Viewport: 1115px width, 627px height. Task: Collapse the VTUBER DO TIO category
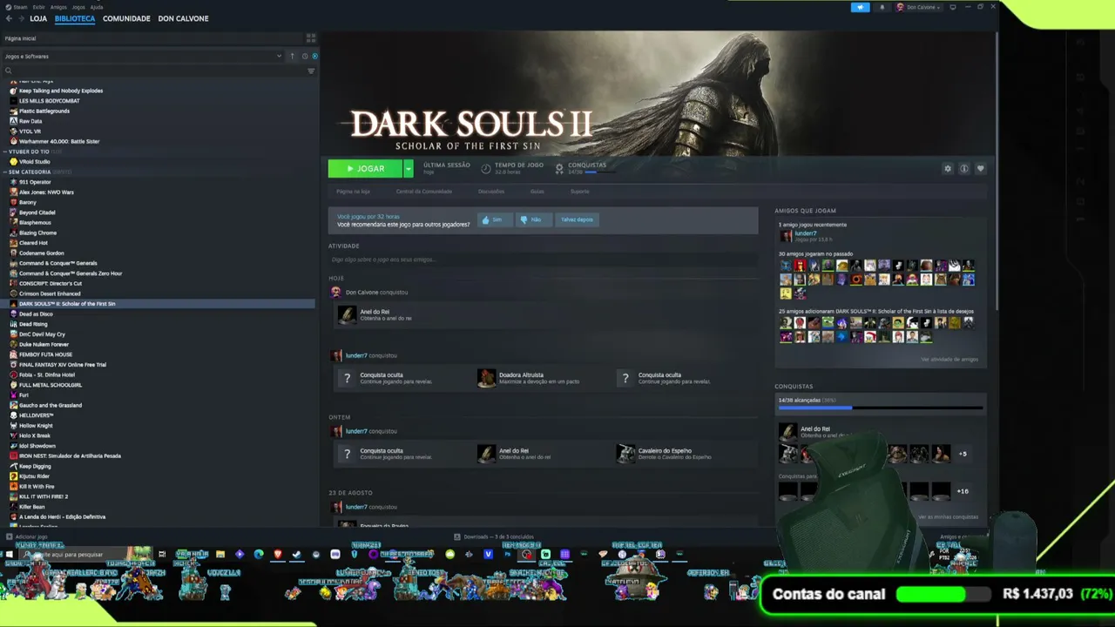tap(5, 152)
